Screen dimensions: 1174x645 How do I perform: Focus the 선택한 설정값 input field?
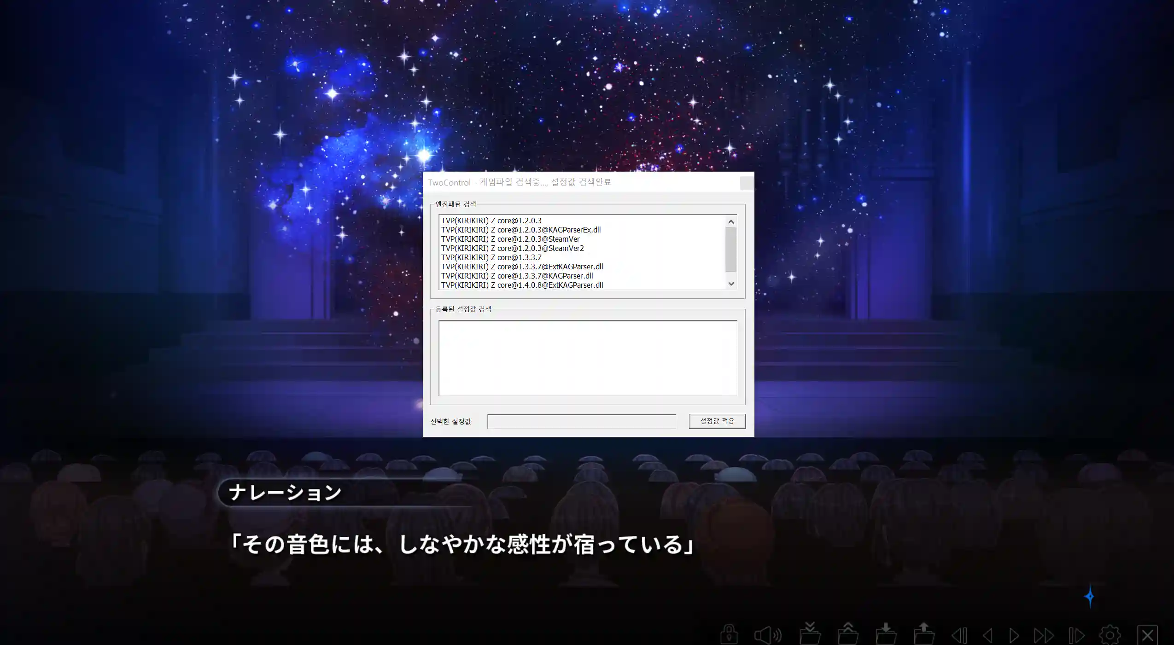582,421
